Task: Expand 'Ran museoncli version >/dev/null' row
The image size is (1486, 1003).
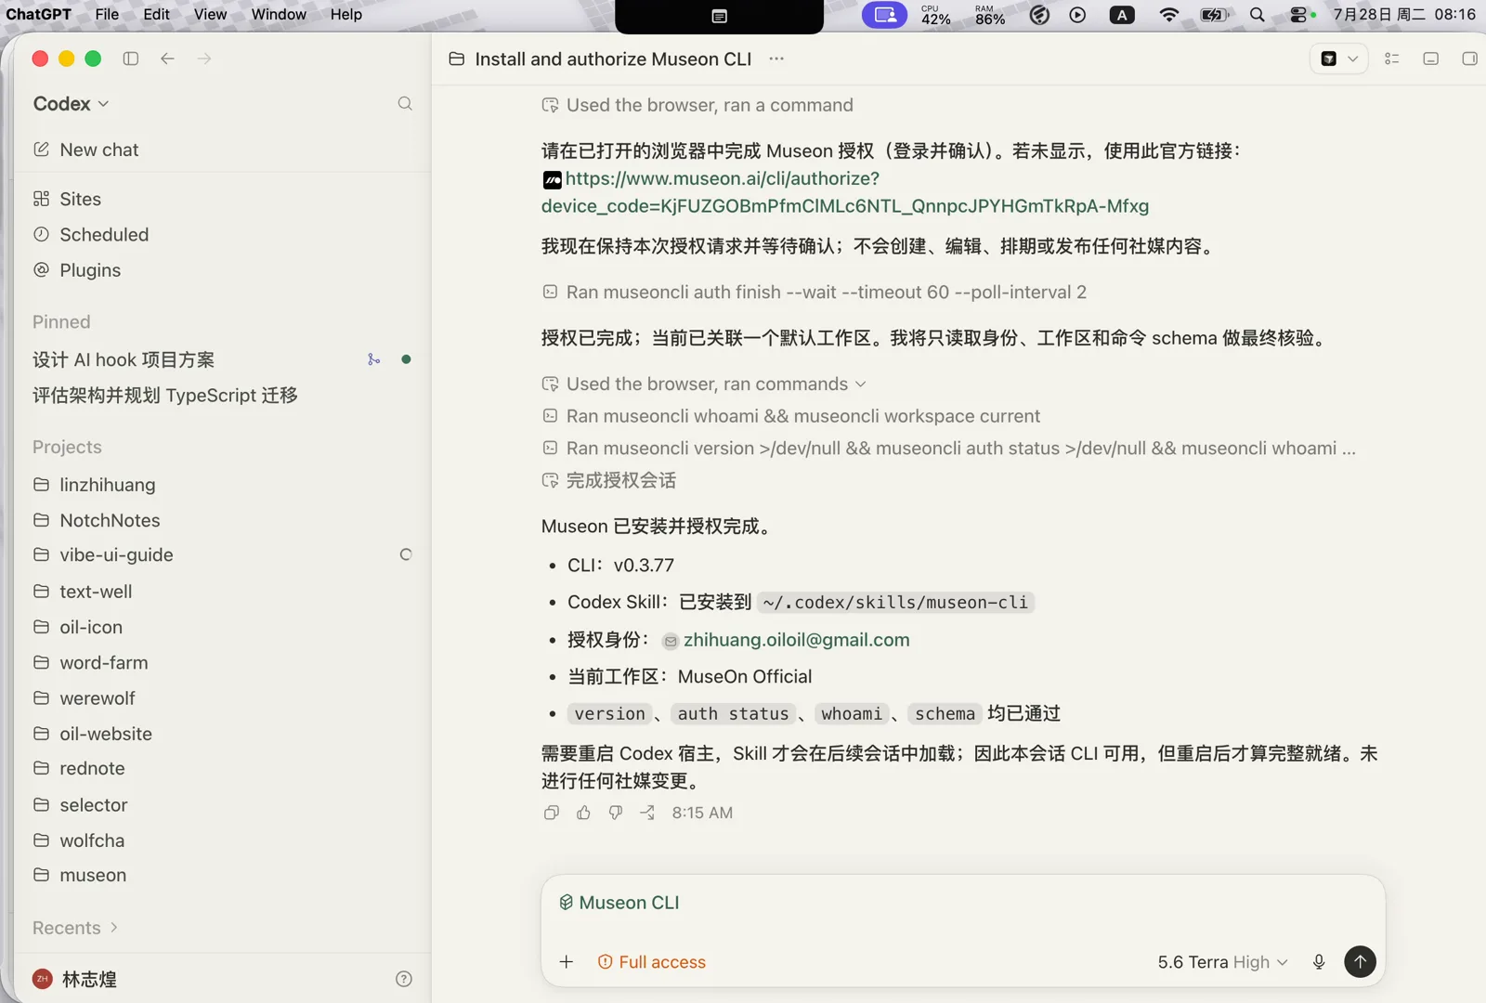Action: pos(949,449)
